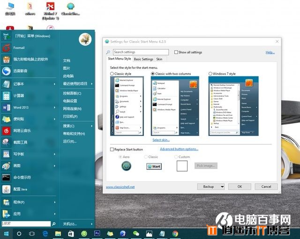Click the Search settings input field
The width and height of the screenshot is (300, 239).
click(x=141, y=52)
